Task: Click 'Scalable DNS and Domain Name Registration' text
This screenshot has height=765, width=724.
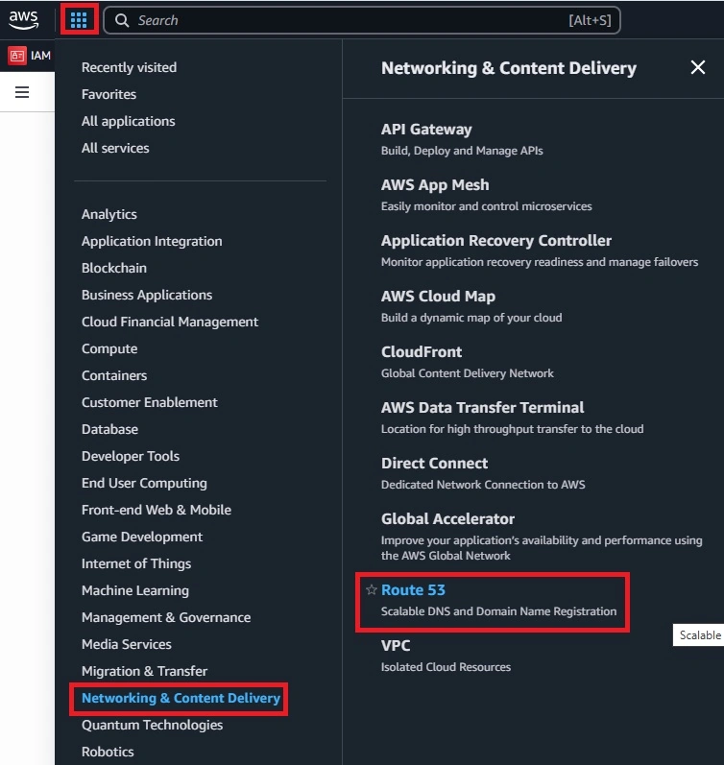Action: pyautogui.click(x=498, y=611)
